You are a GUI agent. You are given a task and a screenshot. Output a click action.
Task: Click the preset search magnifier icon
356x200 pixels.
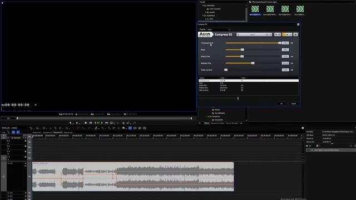(267, 34)
